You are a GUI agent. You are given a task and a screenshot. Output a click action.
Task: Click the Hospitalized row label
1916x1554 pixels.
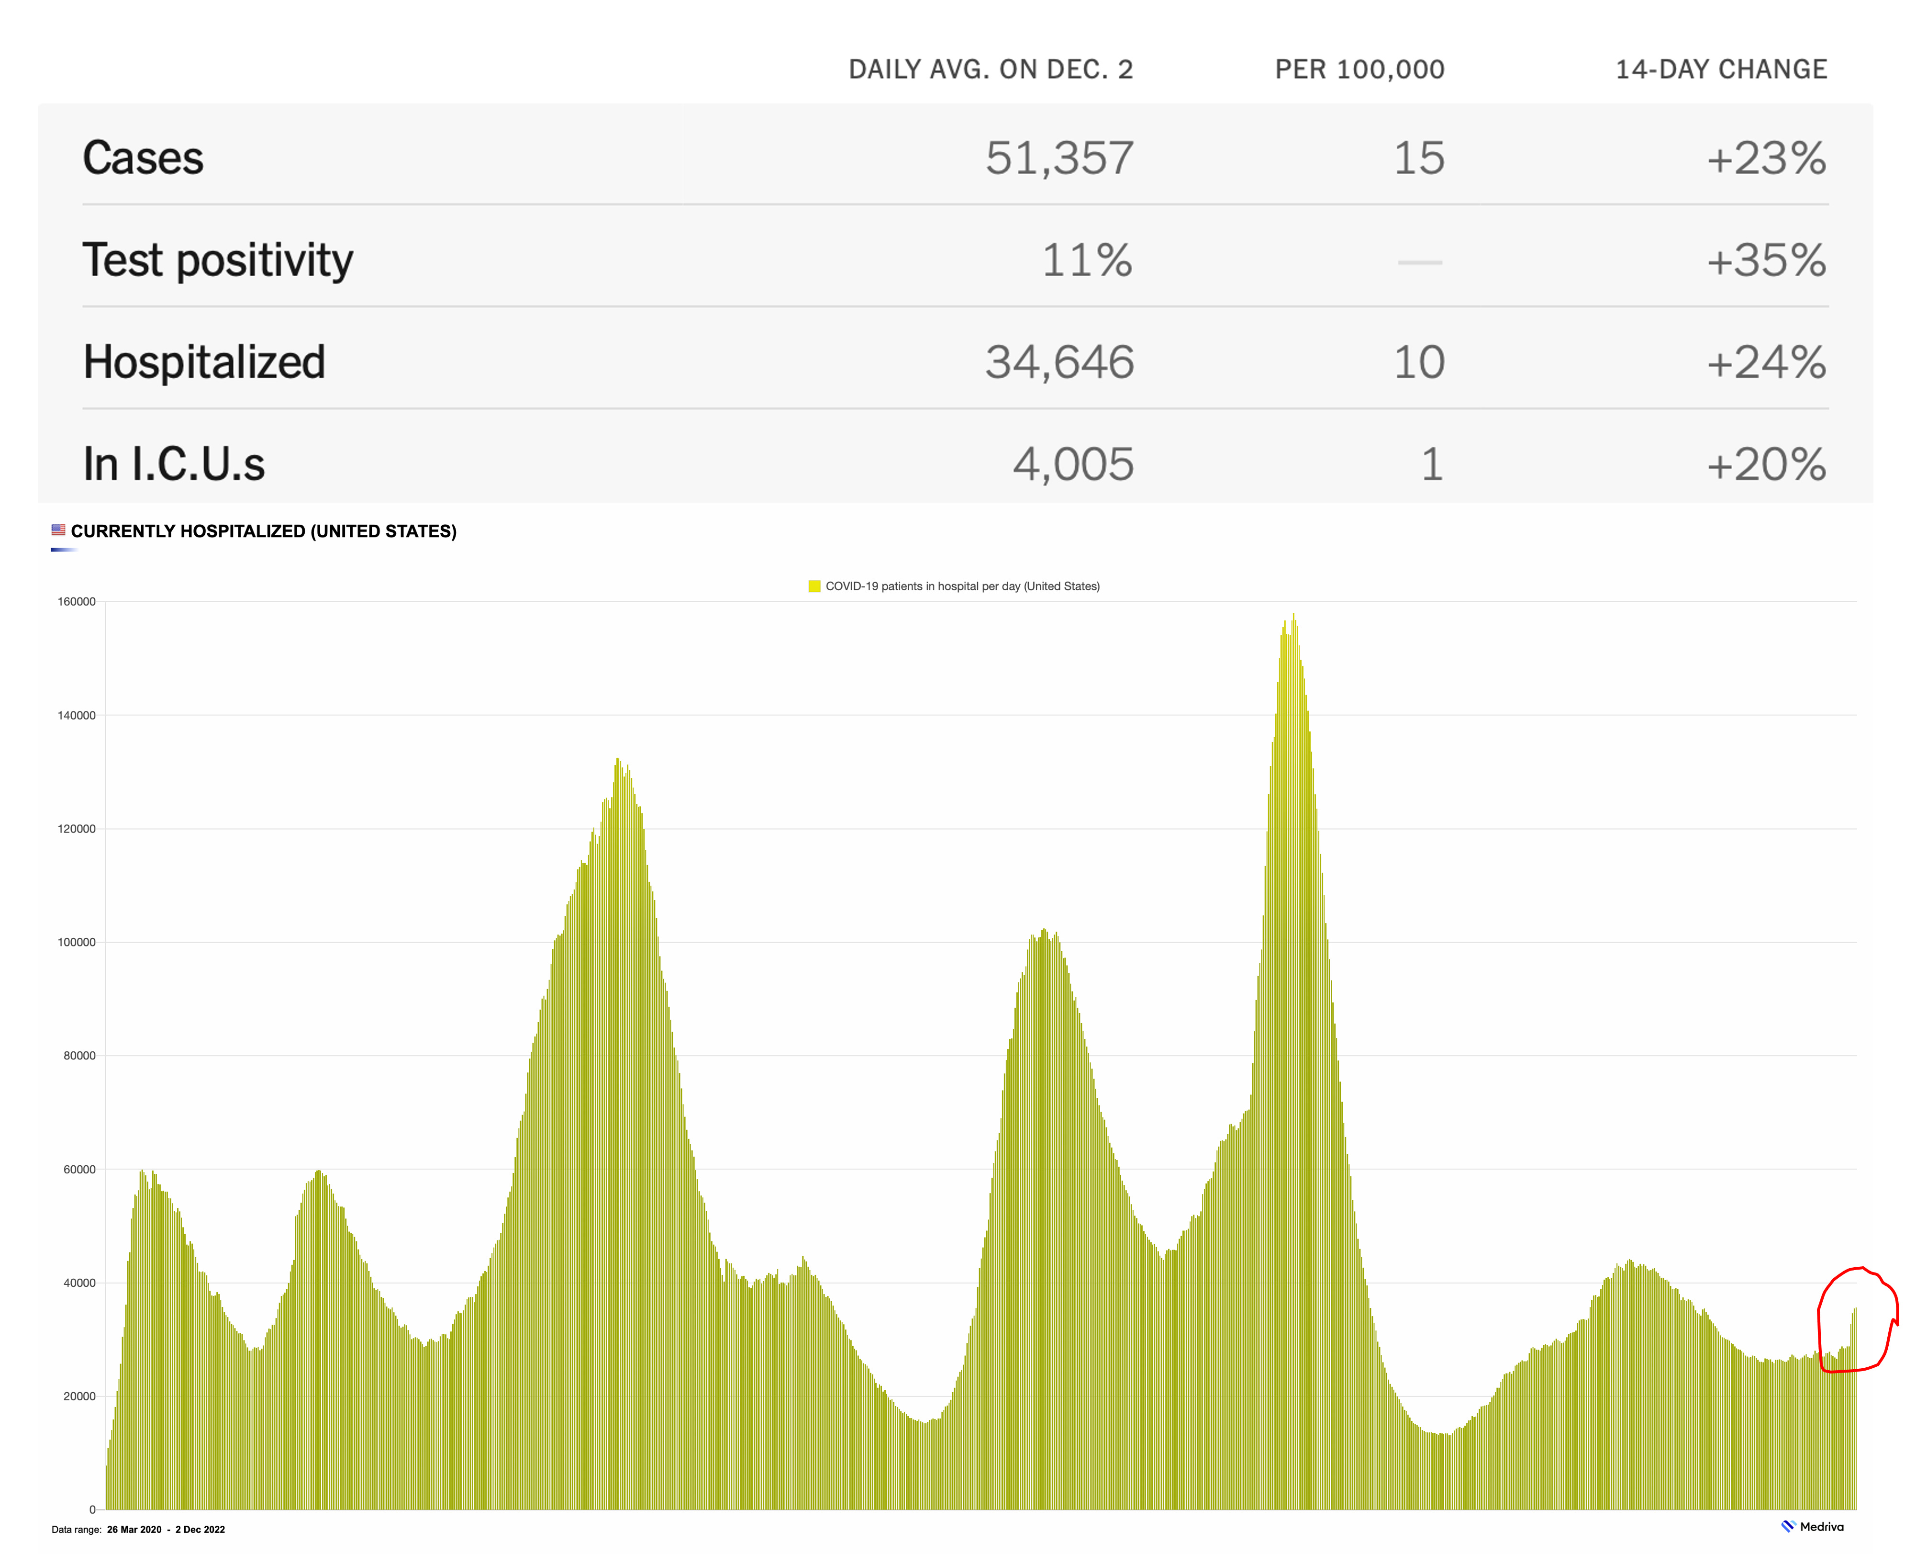coord(204,361)
